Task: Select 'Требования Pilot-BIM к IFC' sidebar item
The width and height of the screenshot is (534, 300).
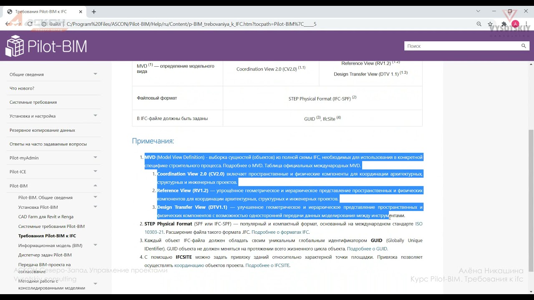Action: (47, 236)
